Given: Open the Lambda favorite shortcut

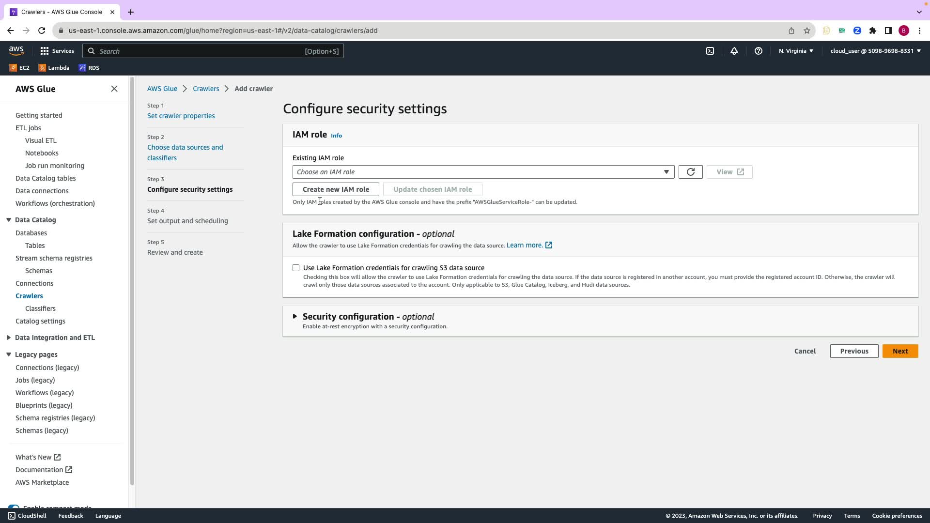Looking at the screenshot, I should (54, 68).
